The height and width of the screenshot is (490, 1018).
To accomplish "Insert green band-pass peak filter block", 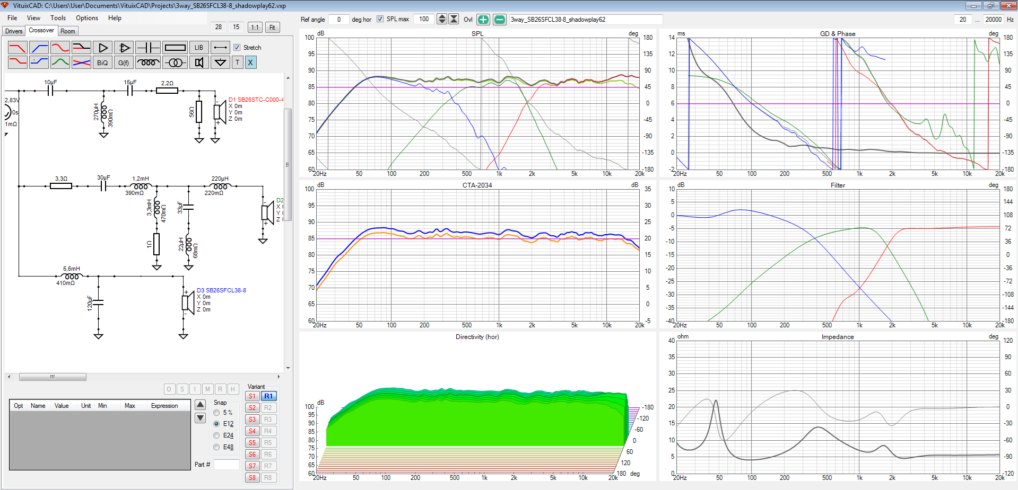I will 60,63.
